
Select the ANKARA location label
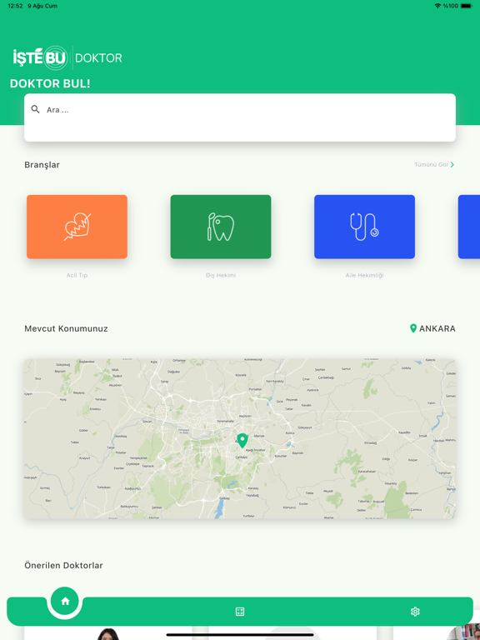coord(437,328)
